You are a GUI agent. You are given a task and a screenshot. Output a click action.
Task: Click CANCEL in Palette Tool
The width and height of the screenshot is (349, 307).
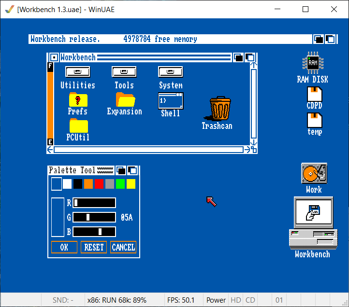[123, 247]
